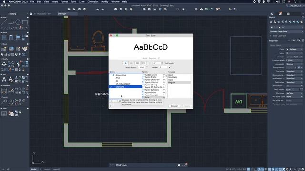
Task: Toggle the Backwards text option
Action: [137, 63]
